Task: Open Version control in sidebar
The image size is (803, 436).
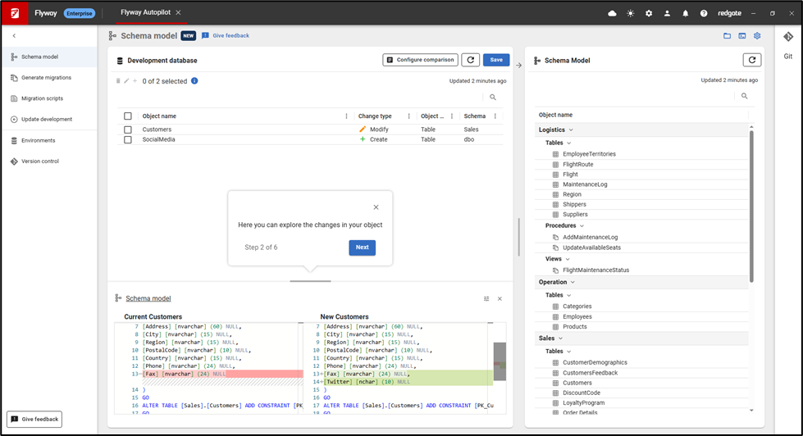Action: [x=49, y=161]
